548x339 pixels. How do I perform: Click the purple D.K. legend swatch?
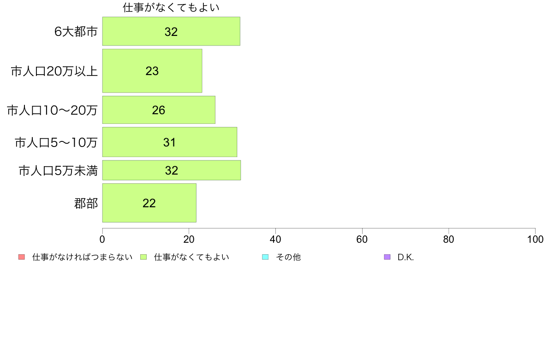pyautogui.click(x=387, y=257)
